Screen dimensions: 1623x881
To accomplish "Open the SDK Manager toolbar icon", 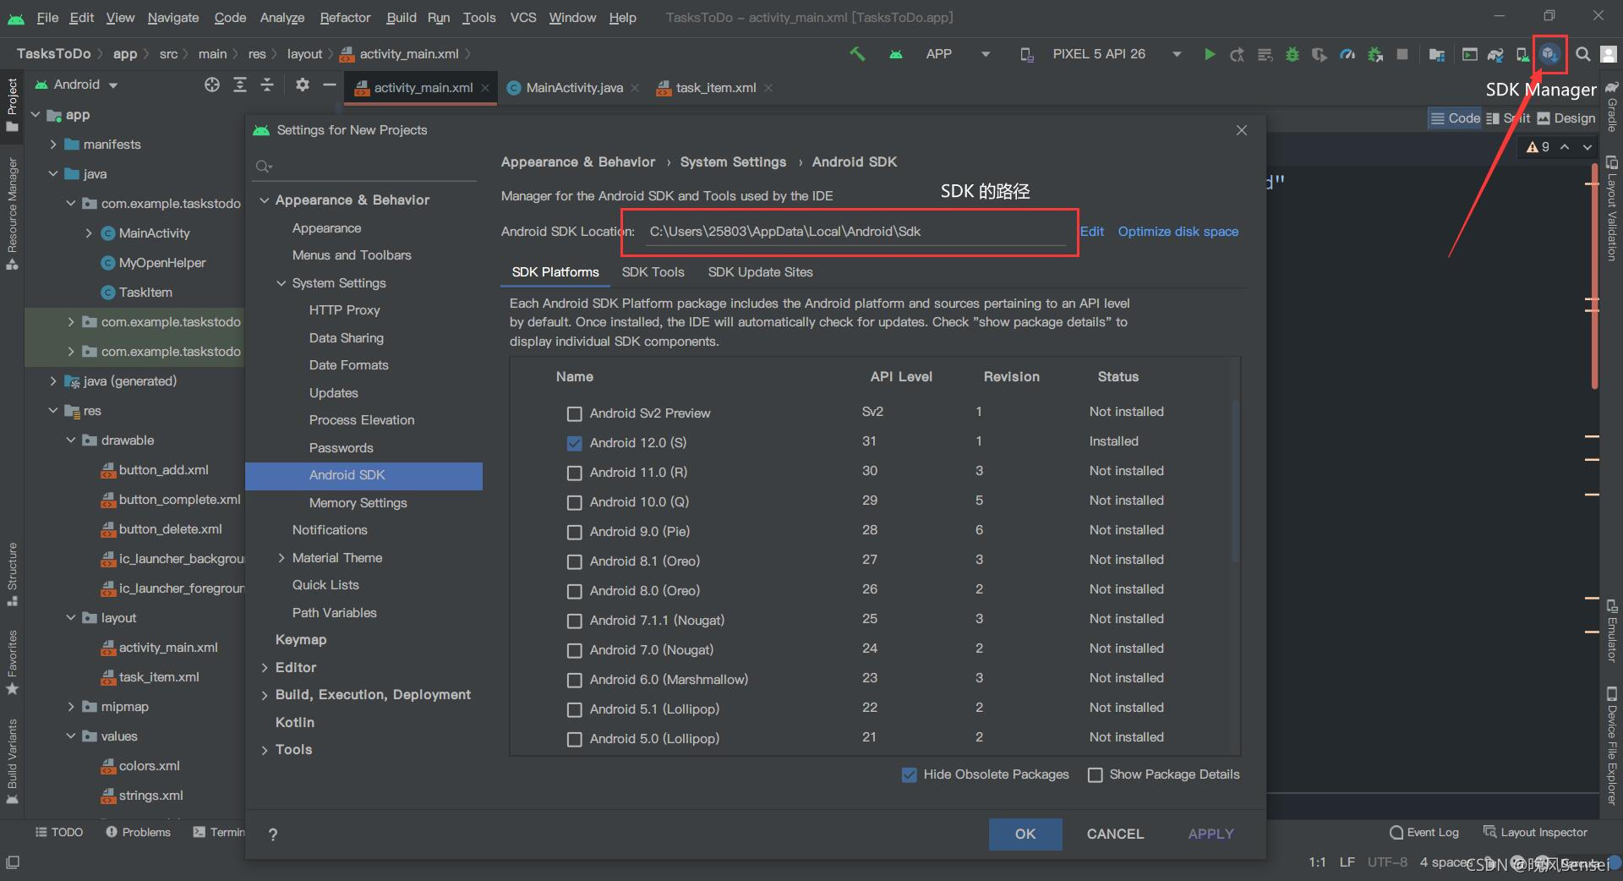I will click(x=1549, y=54).
